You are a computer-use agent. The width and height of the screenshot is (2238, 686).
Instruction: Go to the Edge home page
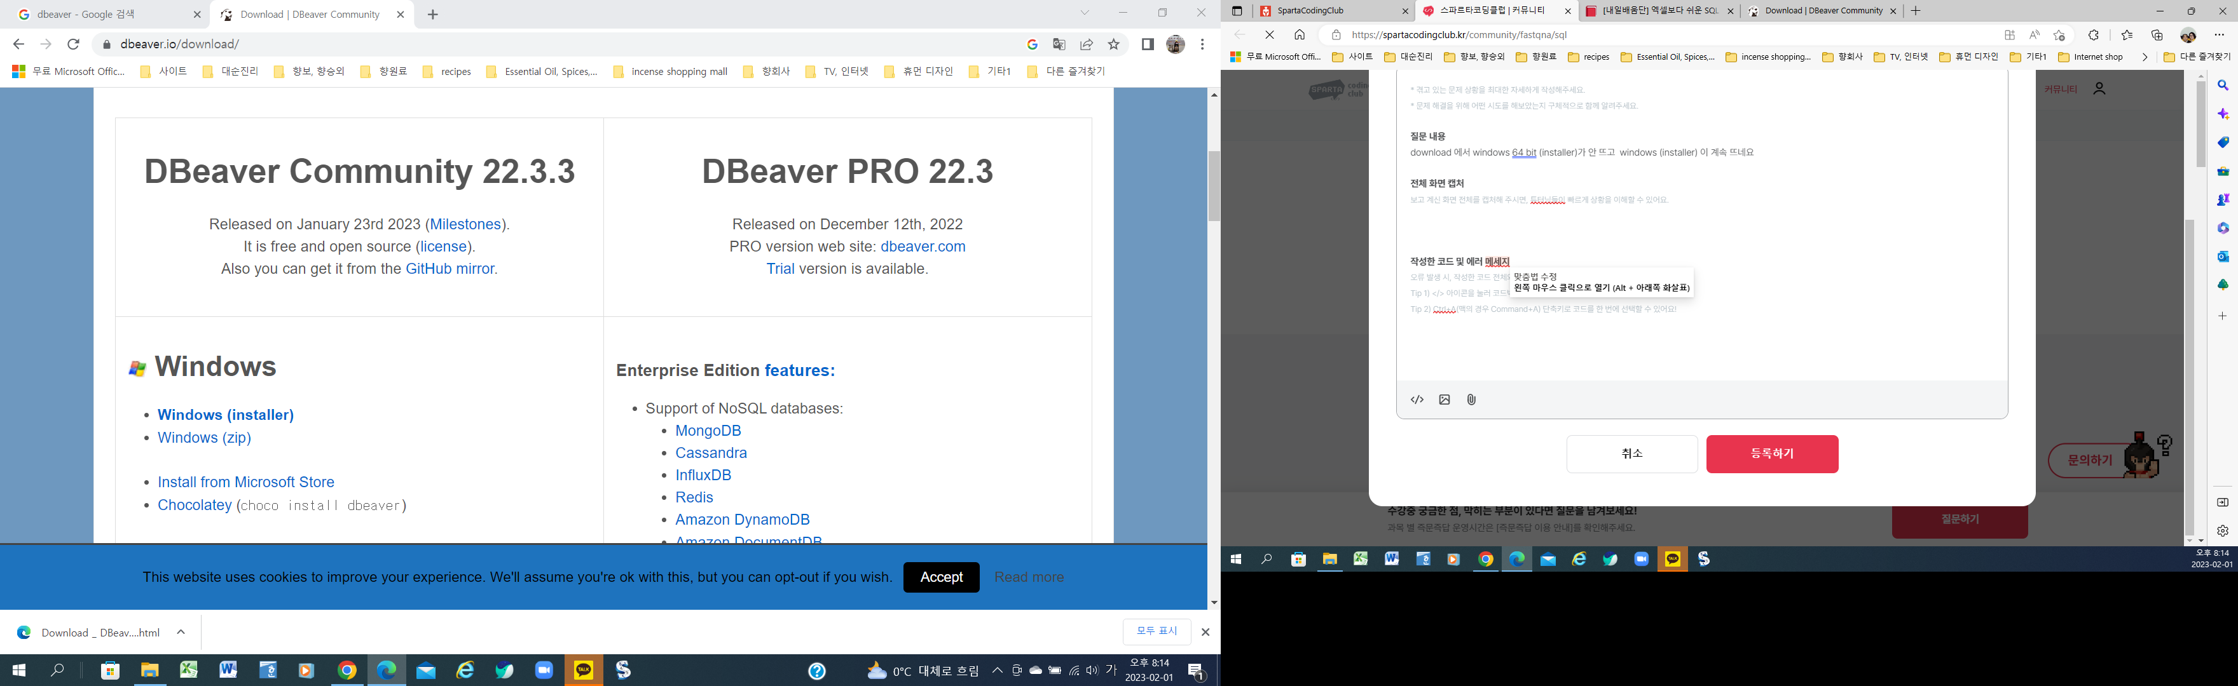[x=1300, y=35]
